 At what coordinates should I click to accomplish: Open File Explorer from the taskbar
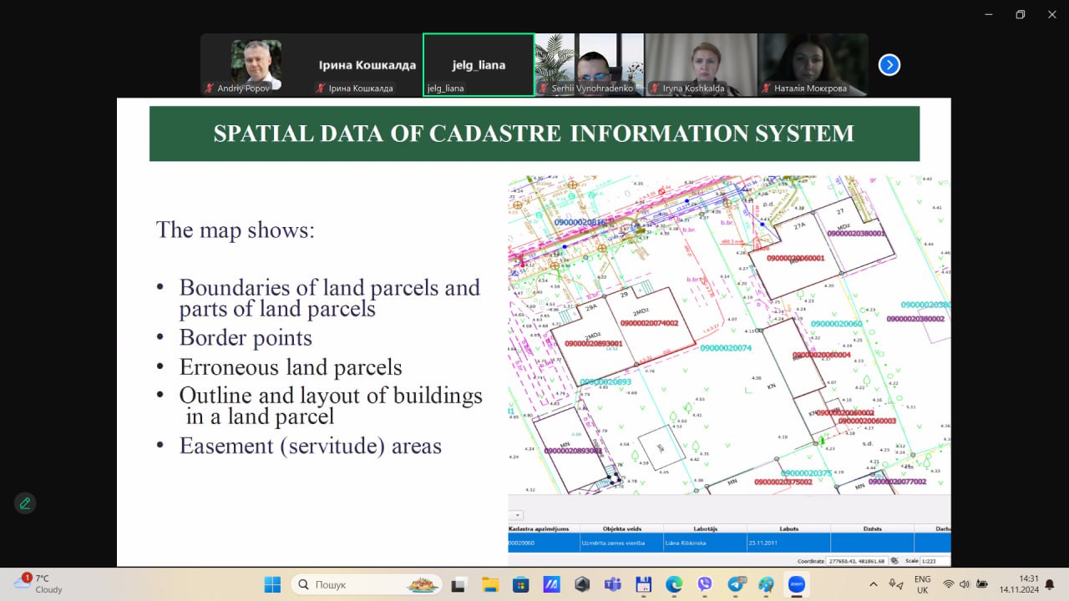tap(489, 584)
